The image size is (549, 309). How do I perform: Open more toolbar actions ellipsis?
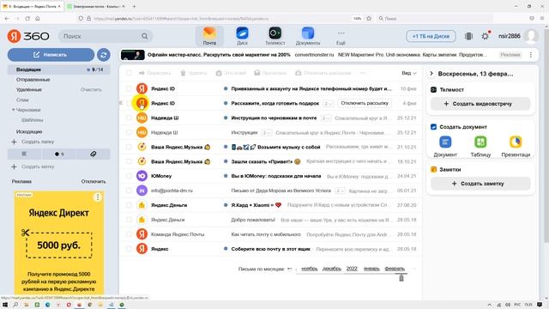pyautogui.click(x=363, y=73)
